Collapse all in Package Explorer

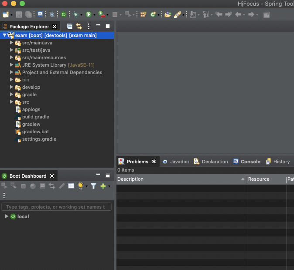coord(69,27)
